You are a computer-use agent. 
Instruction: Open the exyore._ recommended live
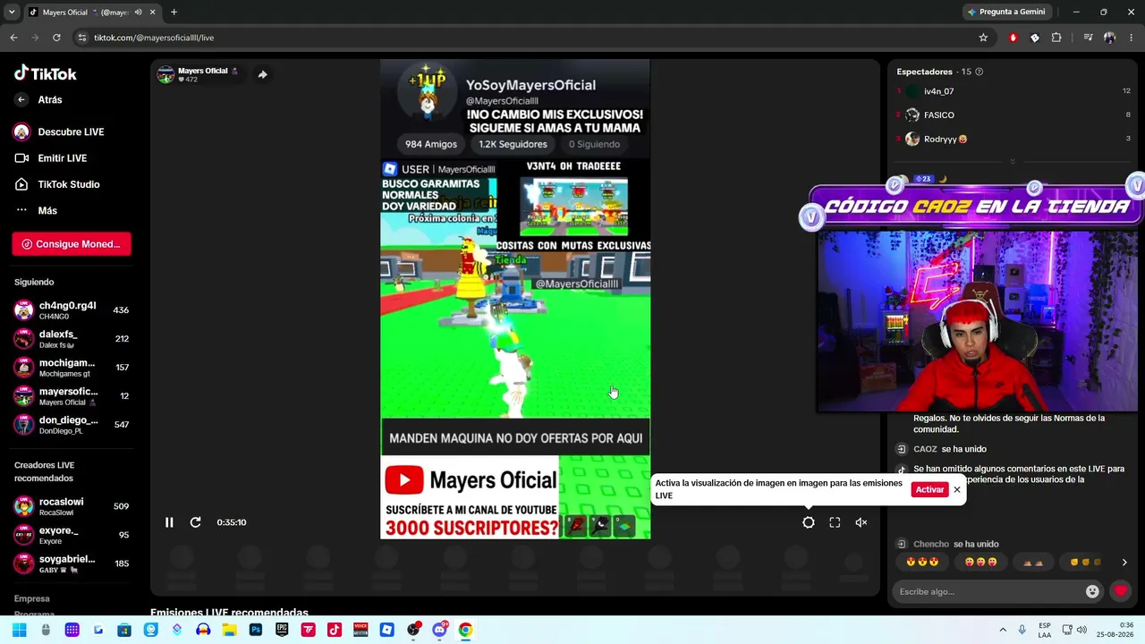(x=72, y=535)
